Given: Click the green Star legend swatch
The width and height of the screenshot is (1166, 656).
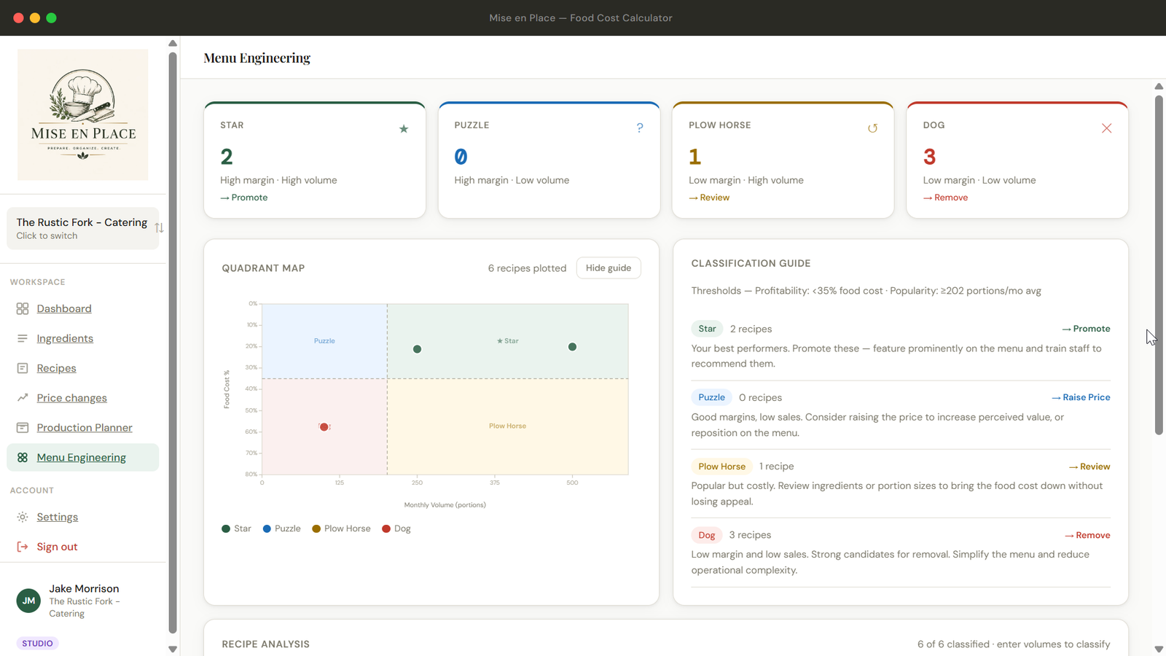Looking at the screenshot, I should pyautogui.click(x=226, y=529).
